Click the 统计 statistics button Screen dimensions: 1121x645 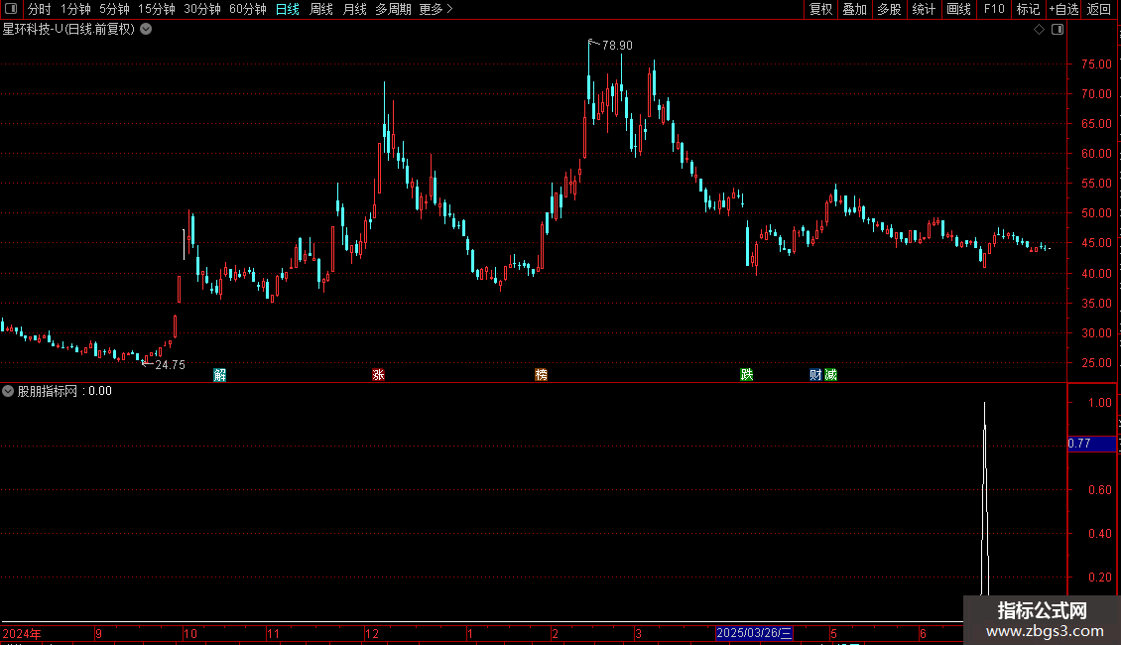924,9
